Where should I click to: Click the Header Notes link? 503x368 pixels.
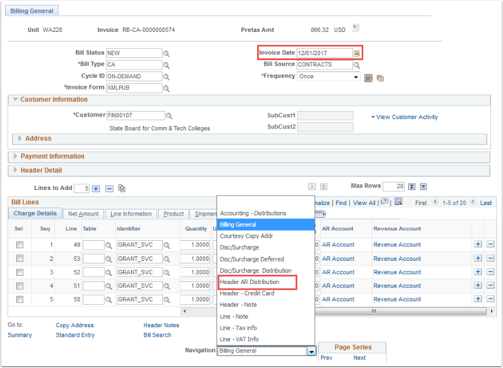coord(161,325)
